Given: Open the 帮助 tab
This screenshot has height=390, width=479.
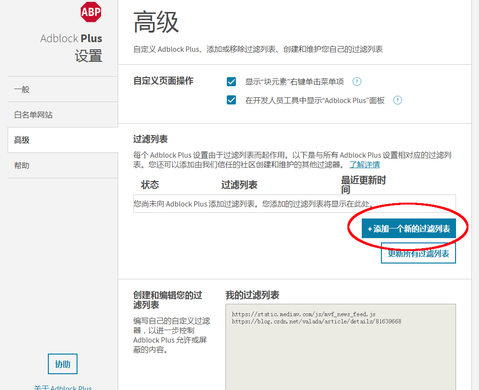Looking at the screenshot, I should point(63,165).
